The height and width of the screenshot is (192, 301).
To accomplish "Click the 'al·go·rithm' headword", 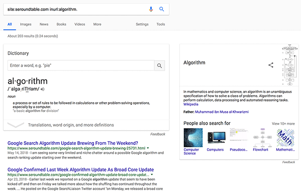I will (x=27, y=81).
